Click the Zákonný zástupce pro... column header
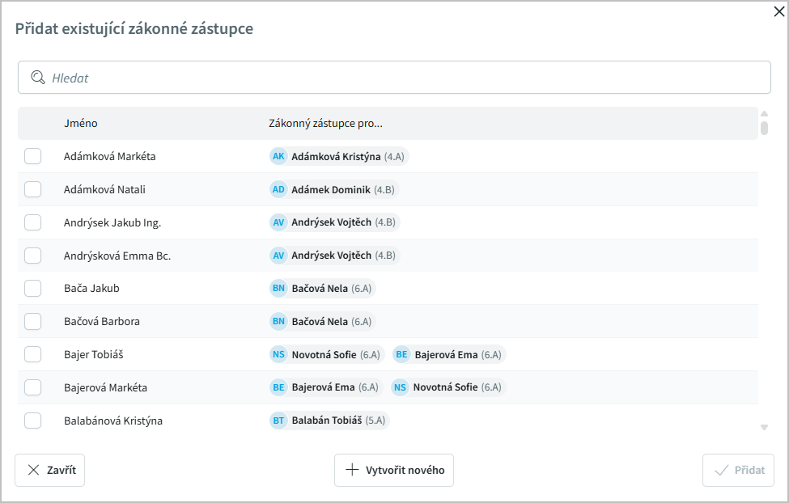Screen dimensions: 789x503 (325, 124)
